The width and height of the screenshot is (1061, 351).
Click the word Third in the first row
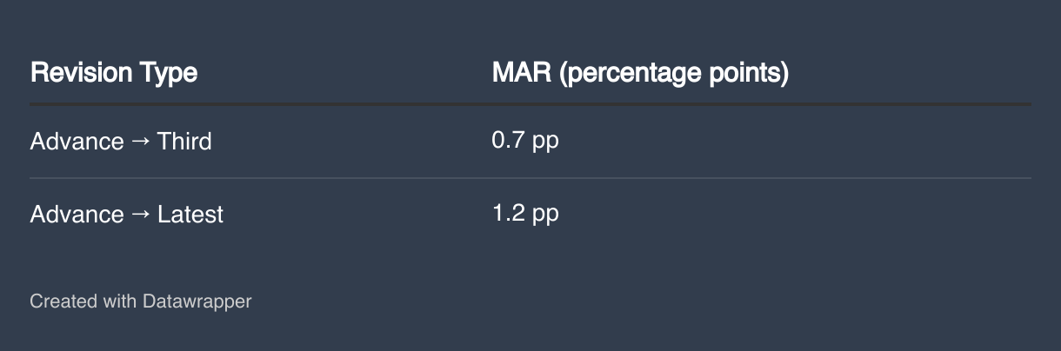click(x=184, y=142)
